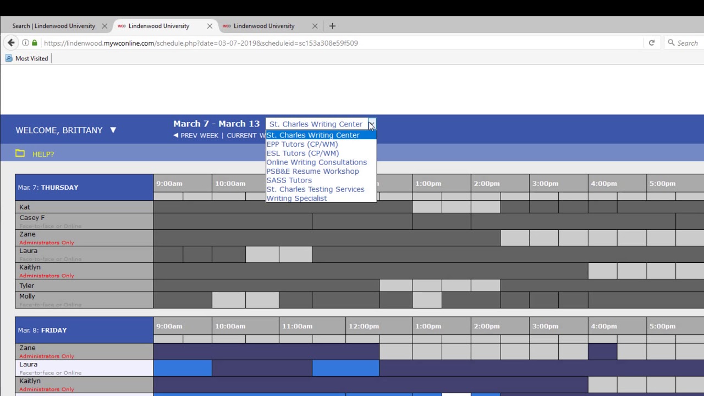Viewport: 704px width, 396px height.
Task: Switch to Search | Lindenwood University tab
Action: click(54, 26)
